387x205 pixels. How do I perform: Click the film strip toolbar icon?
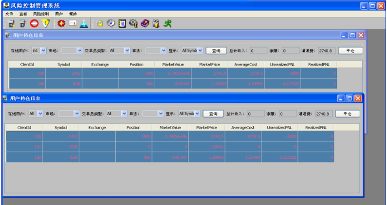click(x=122, y=23)
